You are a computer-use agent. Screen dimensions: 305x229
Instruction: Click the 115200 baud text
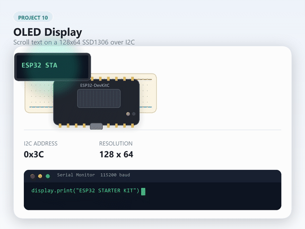(x=115, y=175)
